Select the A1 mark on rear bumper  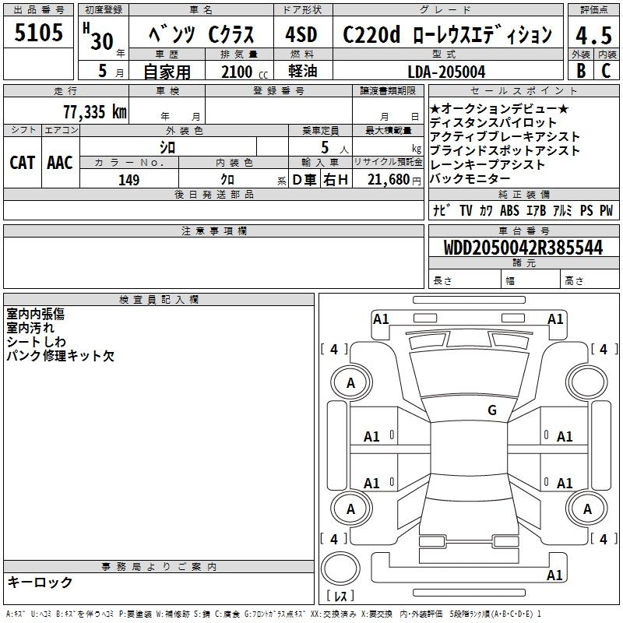554,575
